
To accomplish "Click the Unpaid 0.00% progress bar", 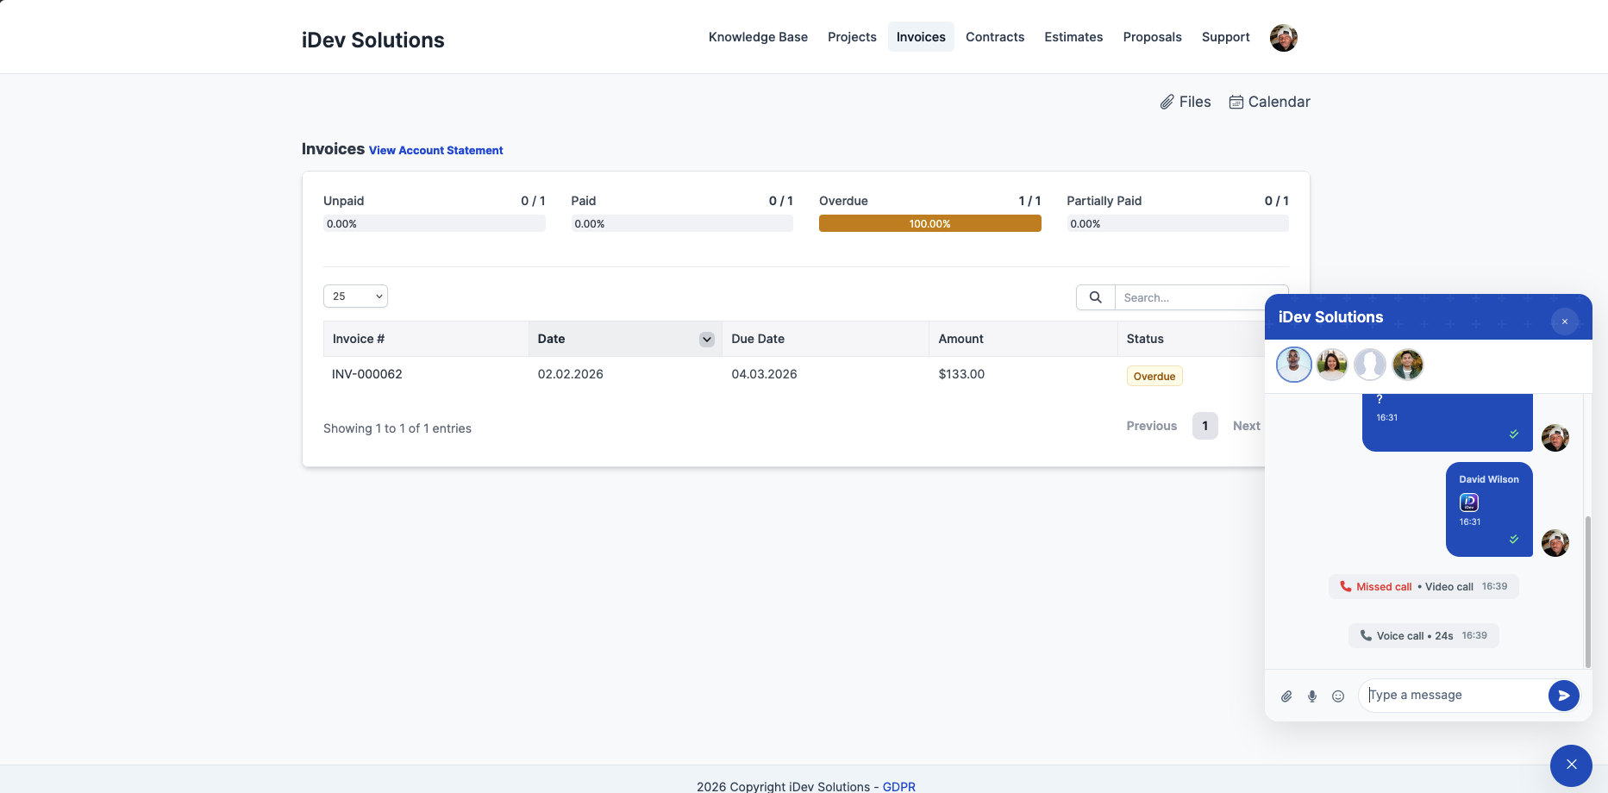I will tap(434, 223).
